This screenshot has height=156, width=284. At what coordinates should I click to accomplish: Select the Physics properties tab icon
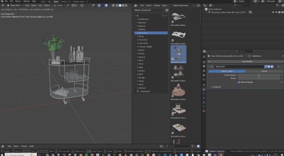(x=204, y=98)
